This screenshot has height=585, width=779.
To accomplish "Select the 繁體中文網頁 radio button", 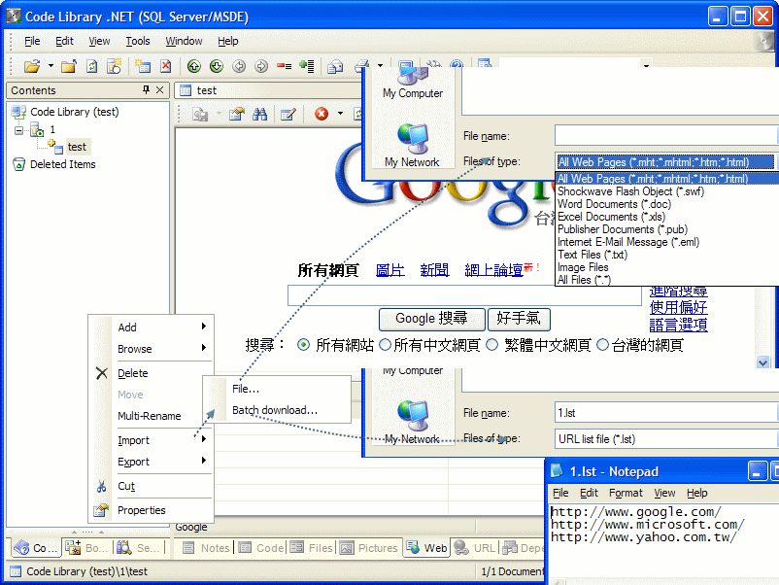I will click(491, 344).
